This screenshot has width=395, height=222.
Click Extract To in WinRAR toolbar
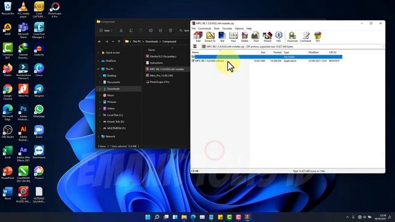210,37
